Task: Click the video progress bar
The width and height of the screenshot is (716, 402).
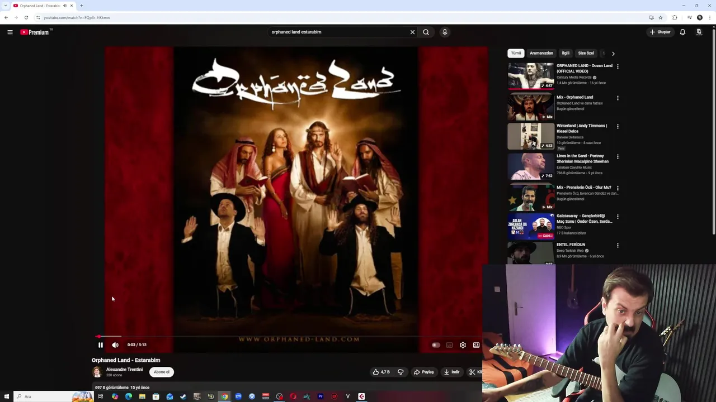Action: [289, 337]
